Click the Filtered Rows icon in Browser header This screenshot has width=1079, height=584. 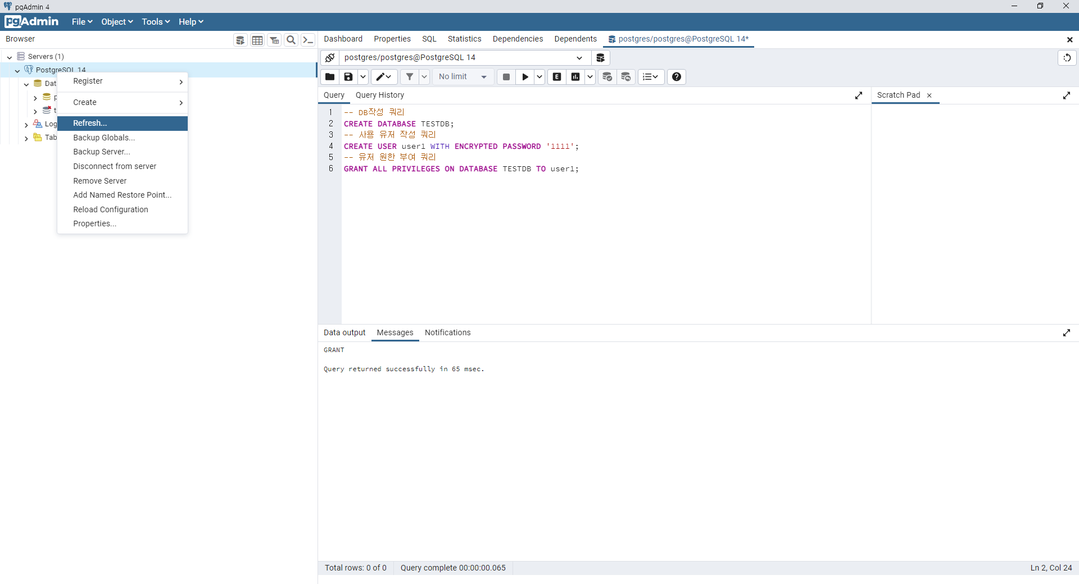click(x=274, y=40)
